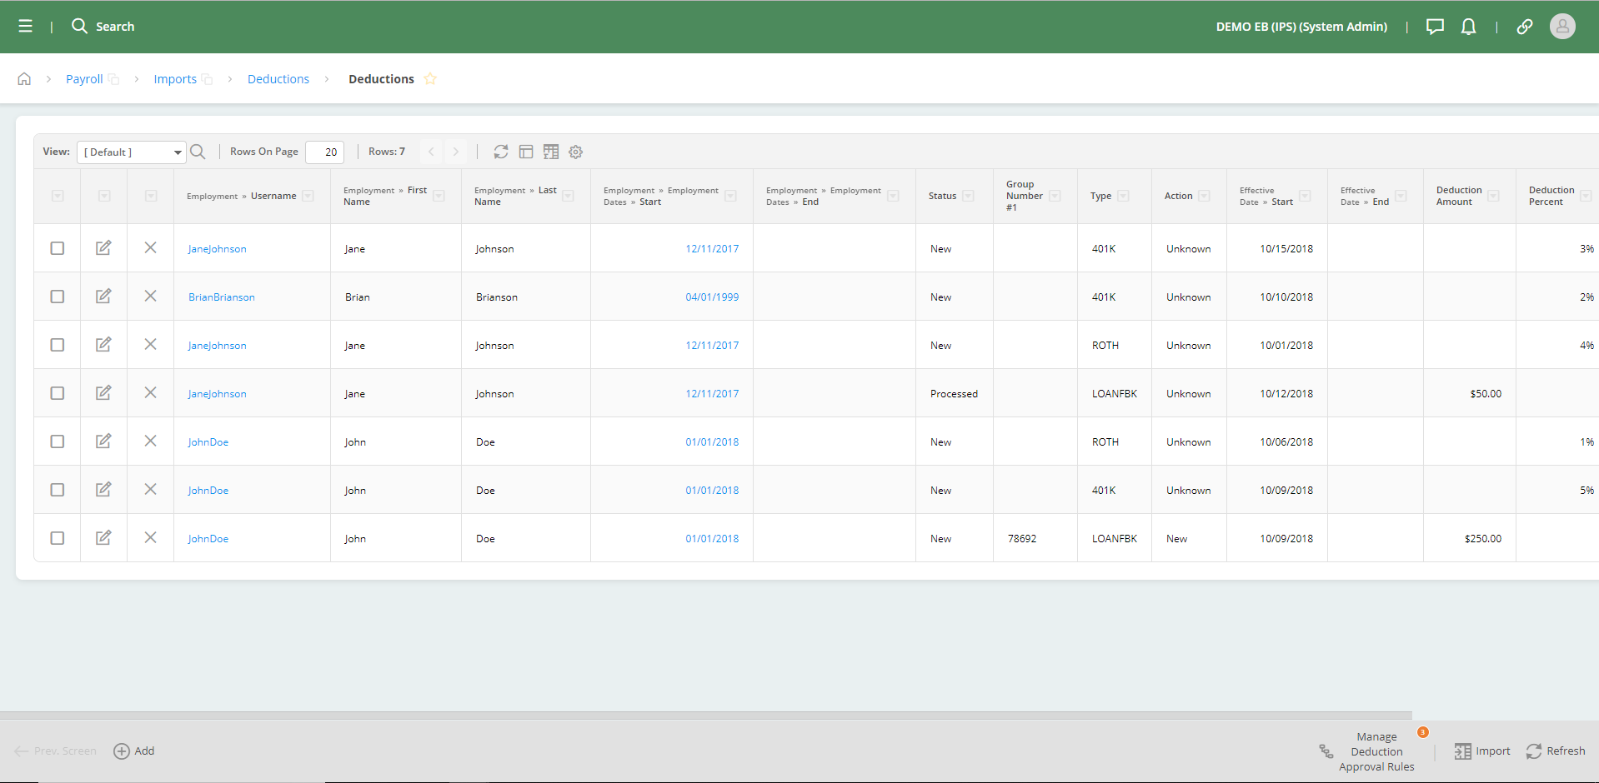Image resolution: width=1599 pixels, height=783 pixels.
Task: Click the Search magnifier in the top bar
Action: point(79,27)
